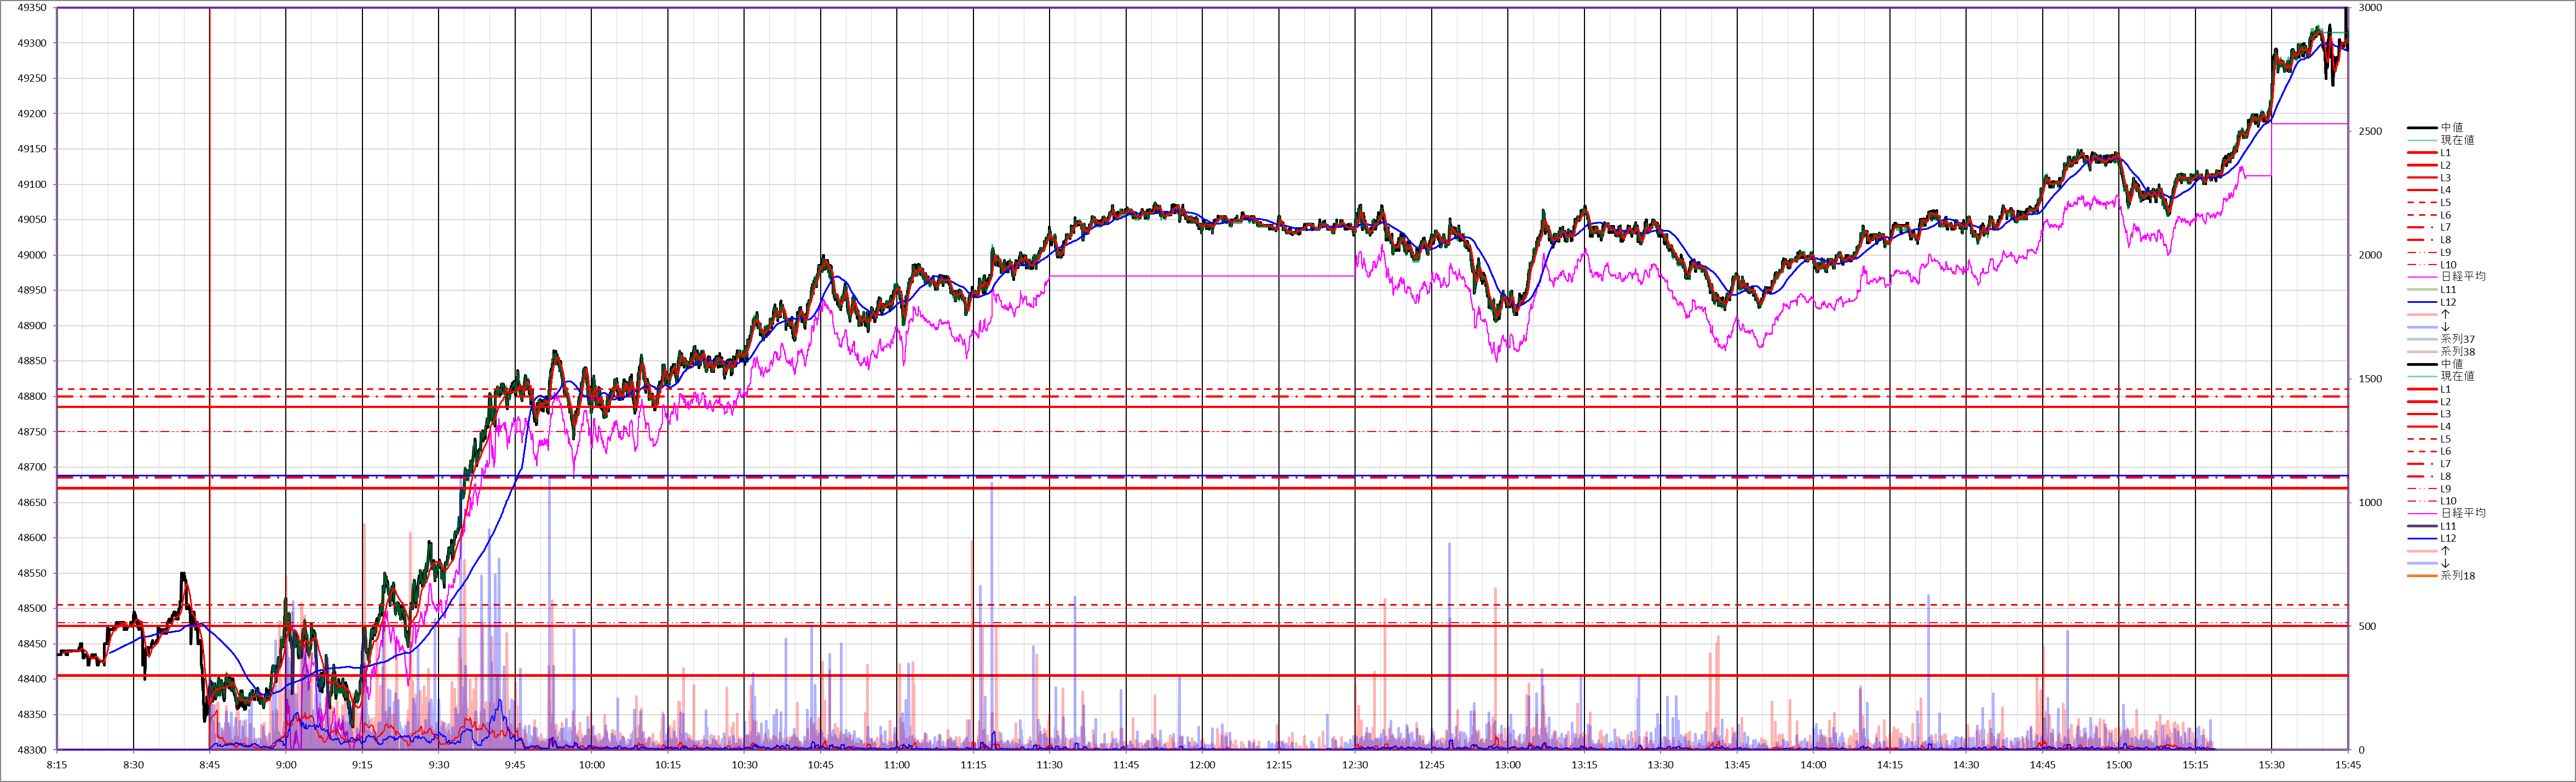Click the 8:15 time axis label

[57, 765]
